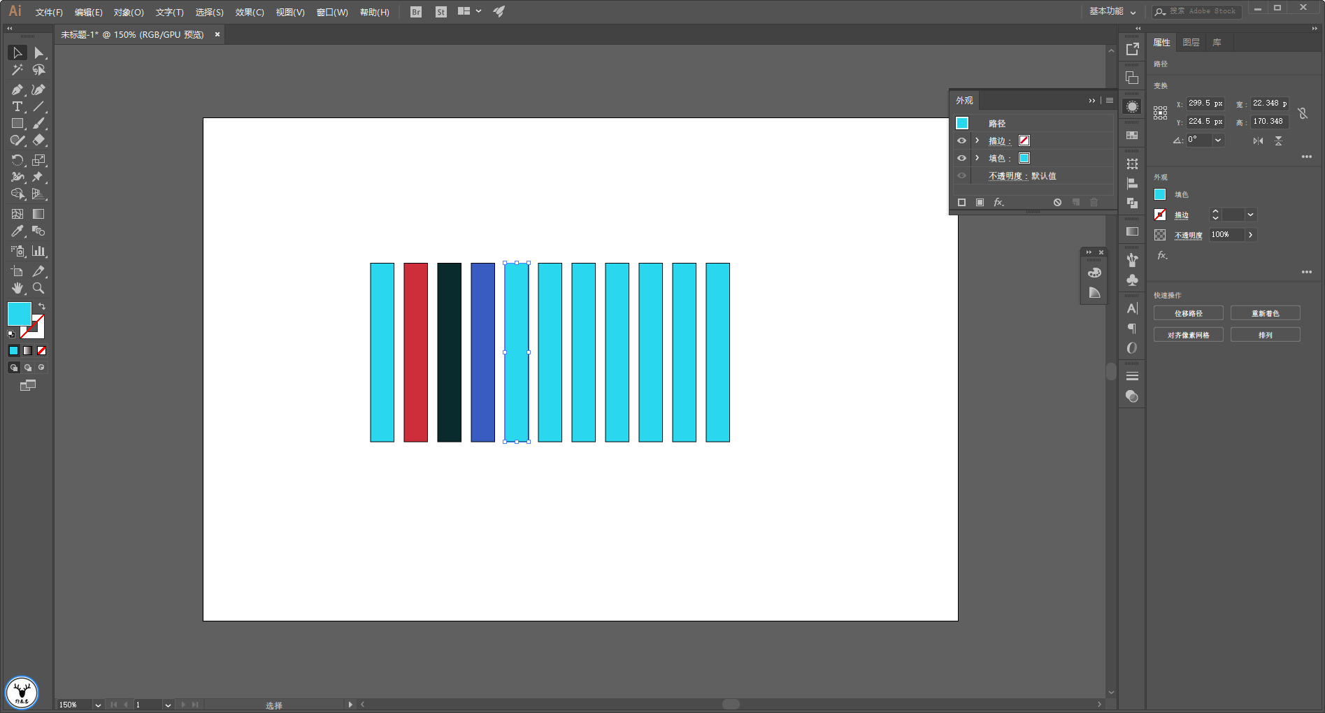This screenshot has height=713, width=1325.
Task: Select the Selection tool arrow
Action: pos(17,52)
